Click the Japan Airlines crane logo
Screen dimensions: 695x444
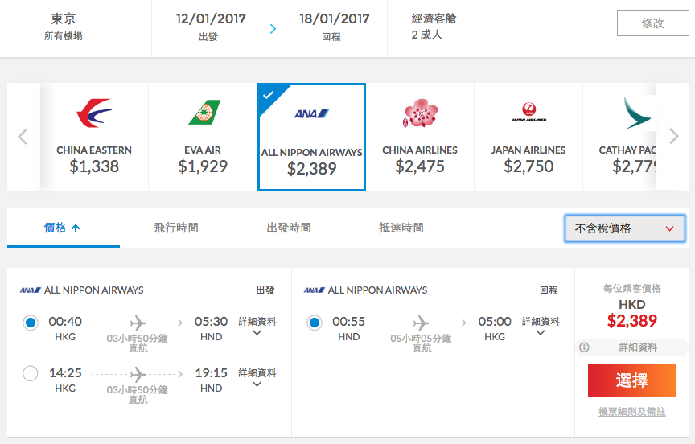pyautogui.click(x=528, y=112)
